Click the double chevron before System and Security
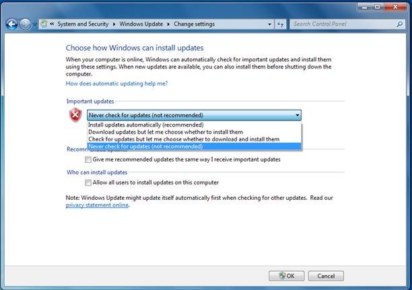This screenshot has width=412, height=290. (52, 24)
